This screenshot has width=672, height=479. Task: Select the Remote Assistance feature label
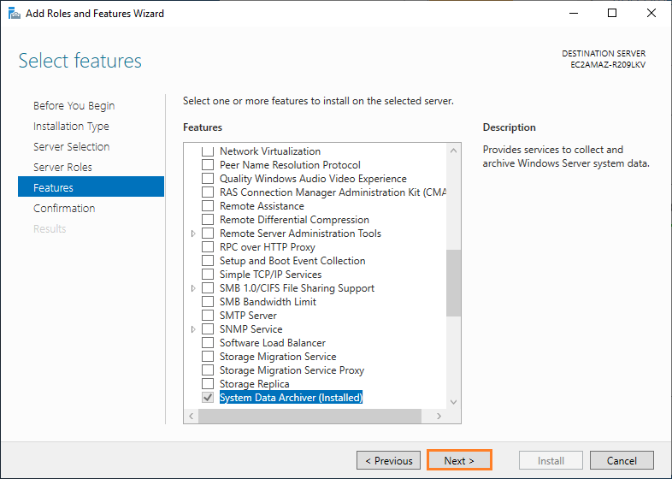(x=262, y=206)
